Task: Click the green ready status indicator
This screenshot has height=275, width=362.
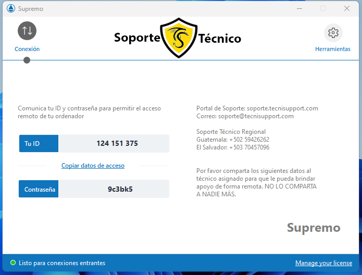Action: point(13,263)
